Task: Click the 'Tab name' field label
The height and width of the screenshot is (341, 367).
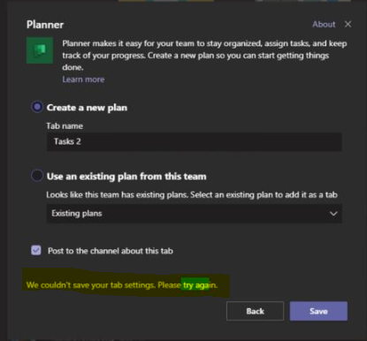Action: (x=65, y=126)
